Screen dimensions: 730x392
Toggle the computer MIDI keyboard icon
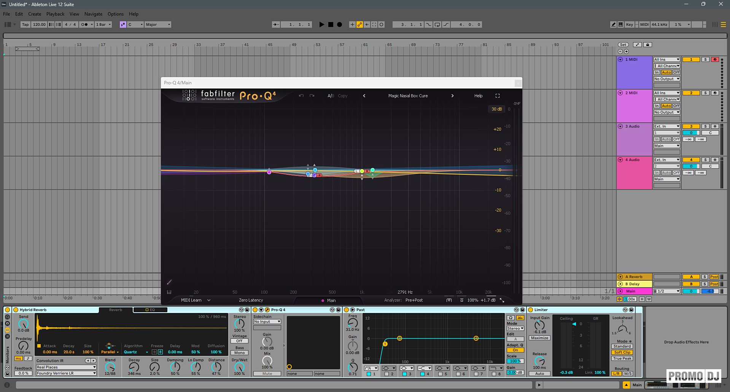click(x=620, y=24)
